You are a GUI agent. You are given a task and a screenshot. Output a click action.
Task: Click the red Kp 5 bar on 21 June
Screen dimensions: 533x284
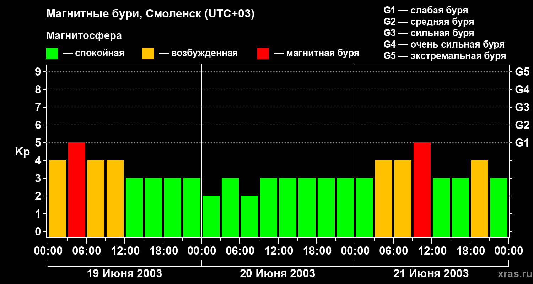tap(422, 190)
